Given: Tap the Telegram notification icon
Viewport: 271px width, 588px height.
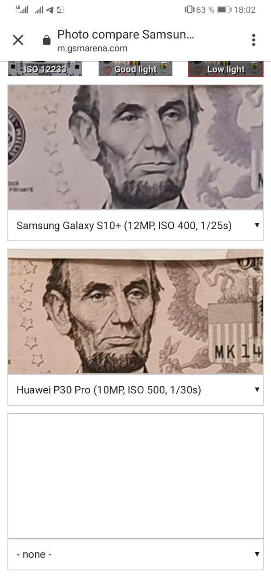Looking at the screenshot, I should pos(50,10).
